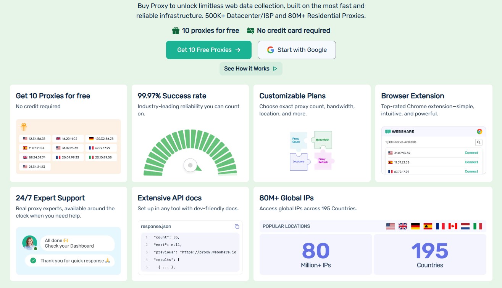This screenshot has width=502, height=288.
Task: Click the success rate gauge dial
Action: (190, 165)
